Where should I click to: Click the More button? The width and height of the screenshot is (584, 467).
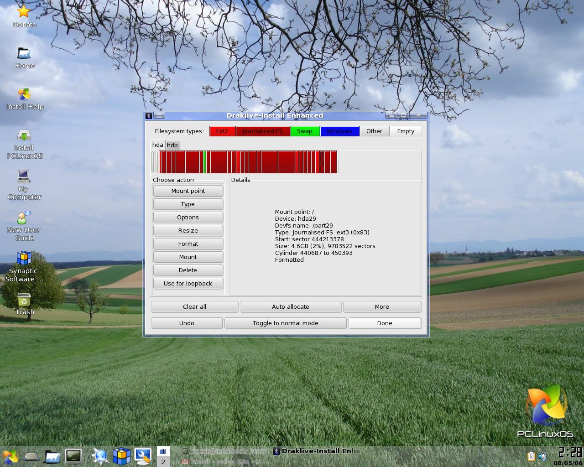(x=382, y=307)
